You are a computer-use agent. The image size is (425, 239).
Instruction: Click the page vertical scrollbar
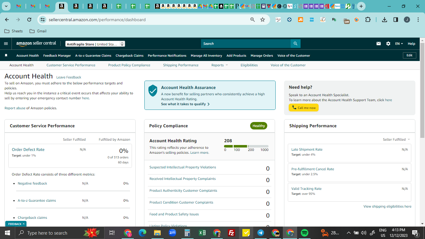pyautogui.click(x=422, y=90)
